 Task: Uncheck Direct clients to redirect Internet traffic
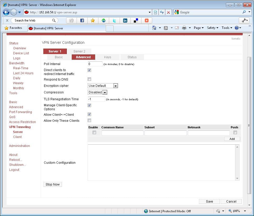click(x=89, y=70)
